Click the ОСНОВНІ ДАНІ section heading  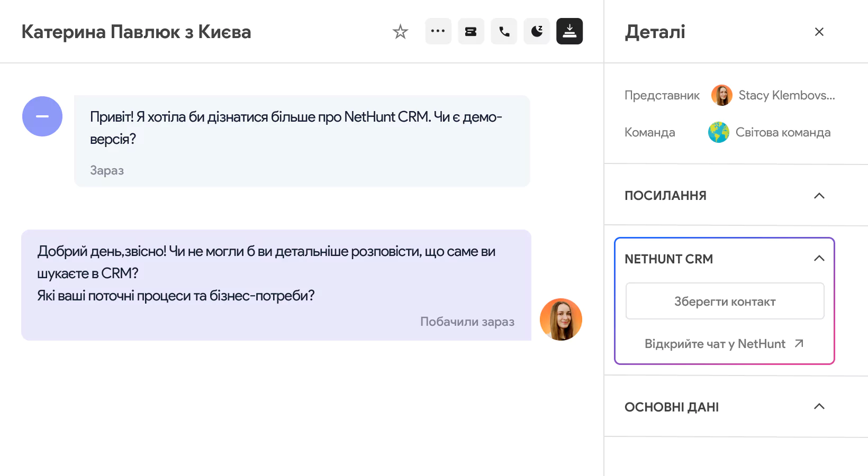(x=672, y=407)
